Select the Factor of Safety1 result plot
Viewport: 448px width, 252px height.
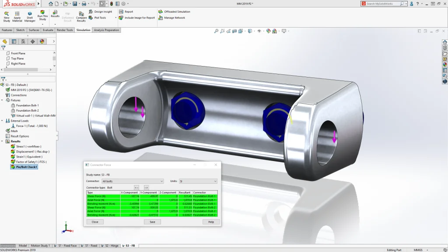(31, 162)
